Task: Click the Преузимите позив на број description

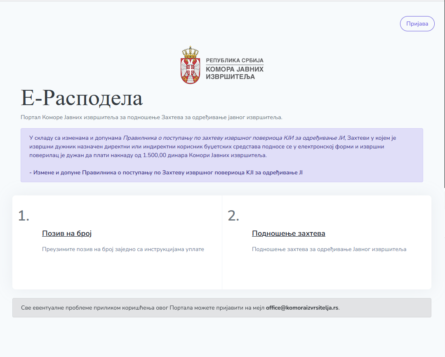Action: [123, 249]
